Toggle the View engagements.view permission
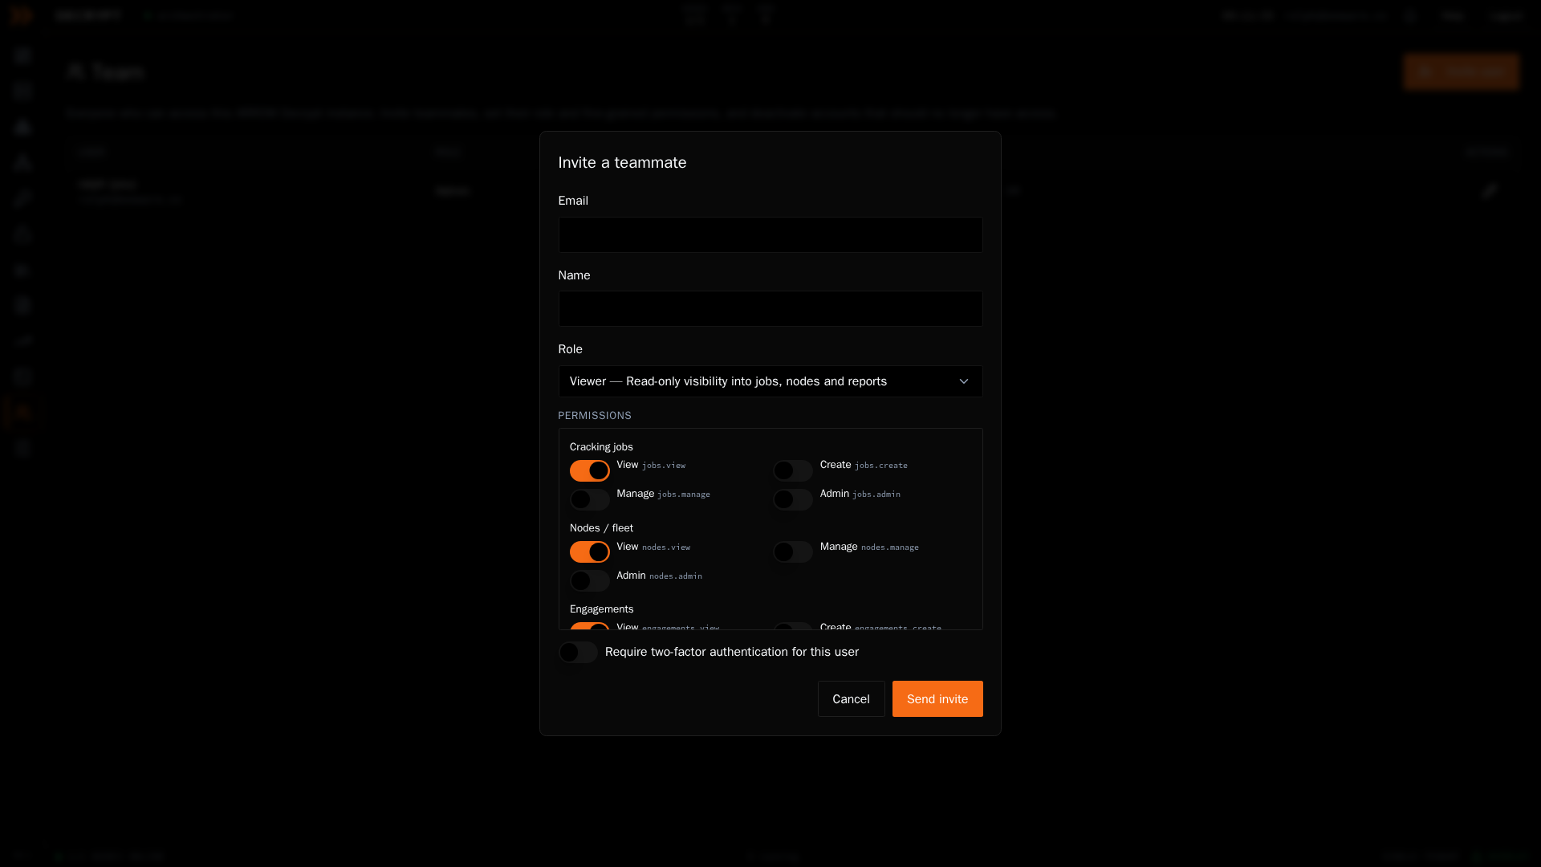The image size is (1541, 867). [590, 626]
